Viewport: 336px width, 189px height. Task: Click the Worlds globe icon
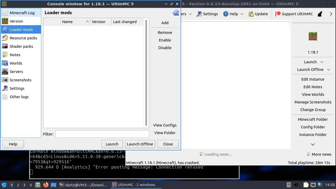5,63
